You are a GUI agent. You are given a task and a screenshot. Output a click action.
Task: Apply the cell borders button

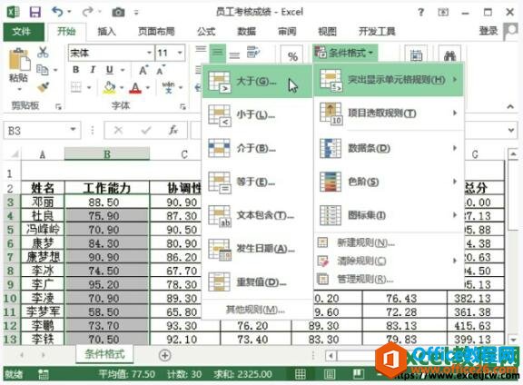point(76,87)
